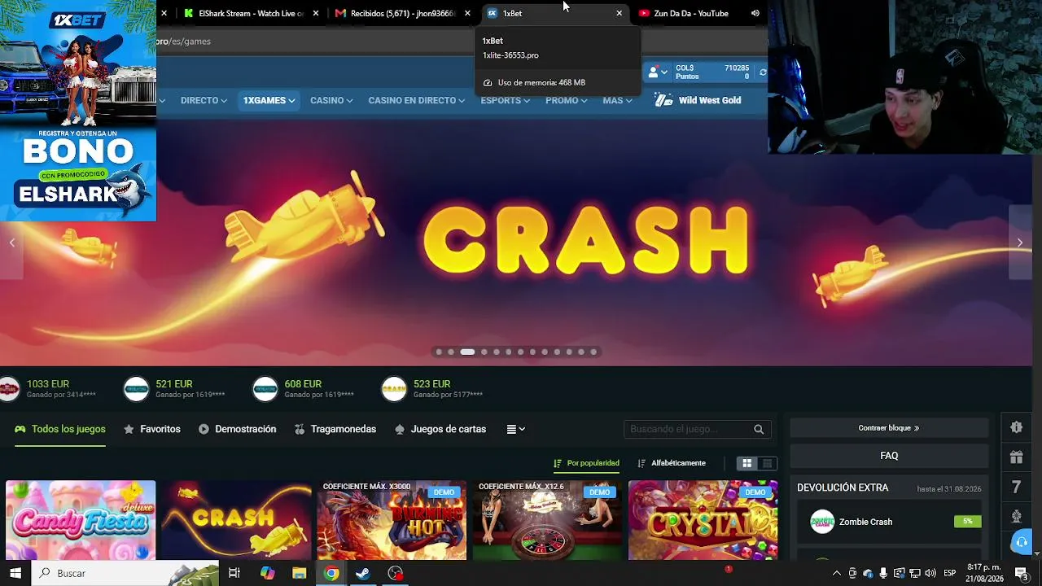1042x586 pixels.
Task: Mute the Zun Da Da YouTube tab audio
Action: [755, 13]
